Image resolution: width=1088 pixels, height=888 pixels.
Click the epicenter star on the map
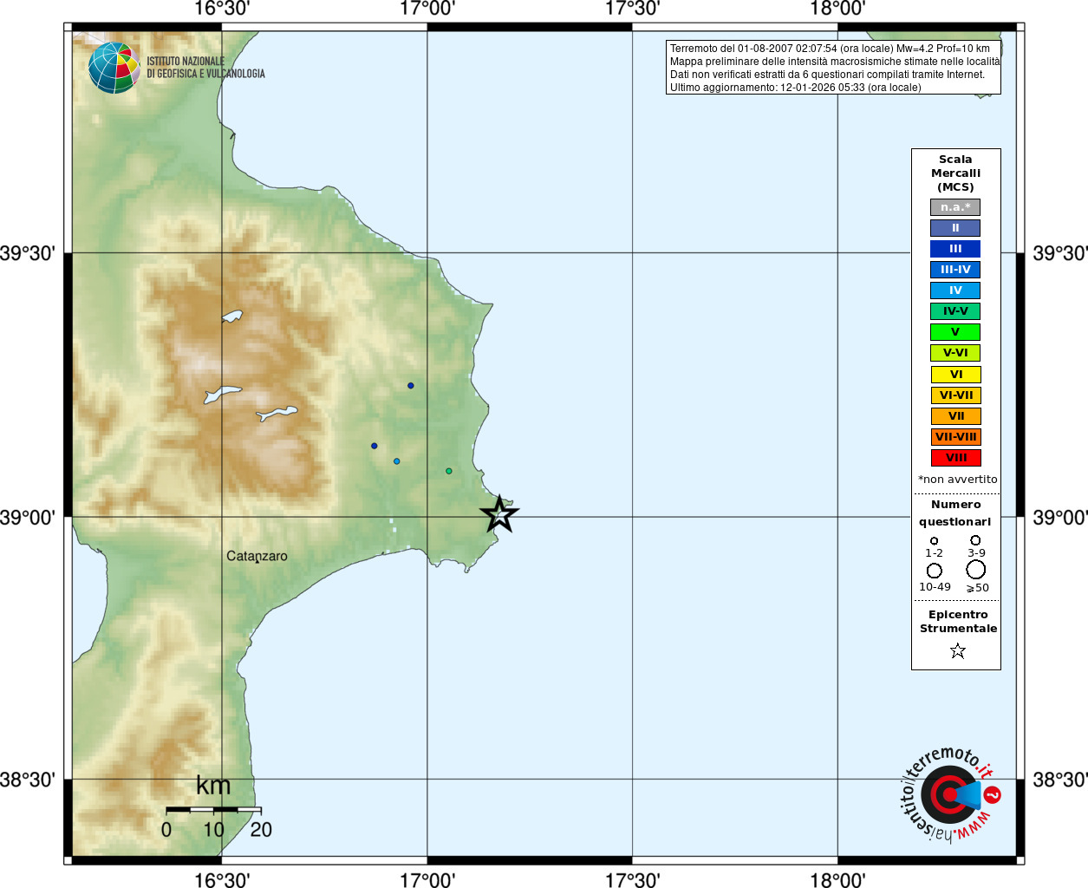499,514
